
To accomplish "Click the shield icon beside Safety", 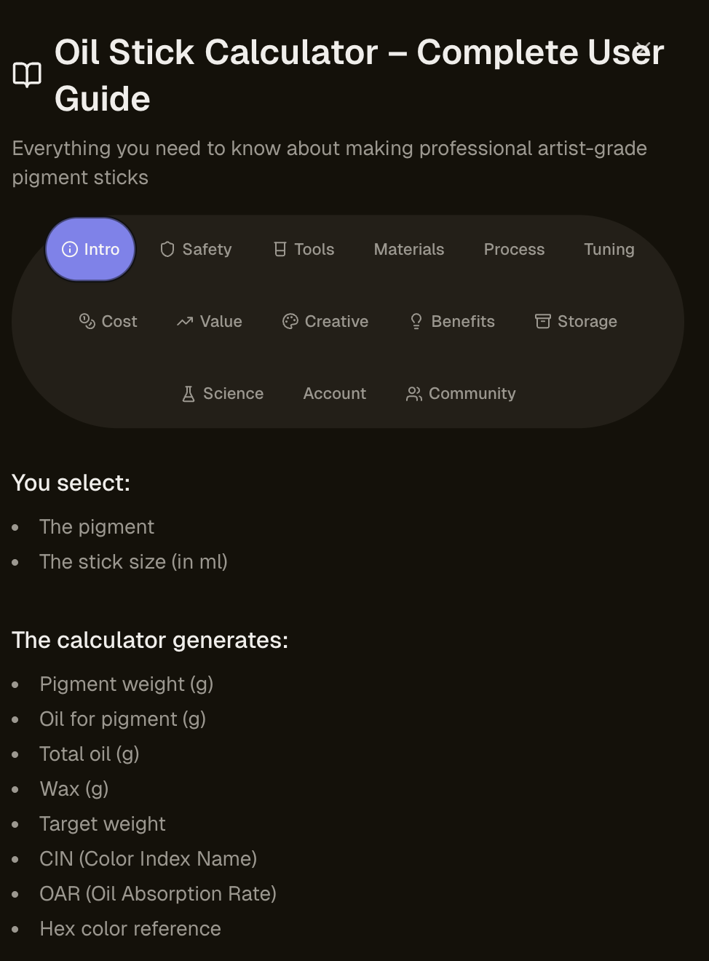I will pyautogui.click(x=167, y=249).
